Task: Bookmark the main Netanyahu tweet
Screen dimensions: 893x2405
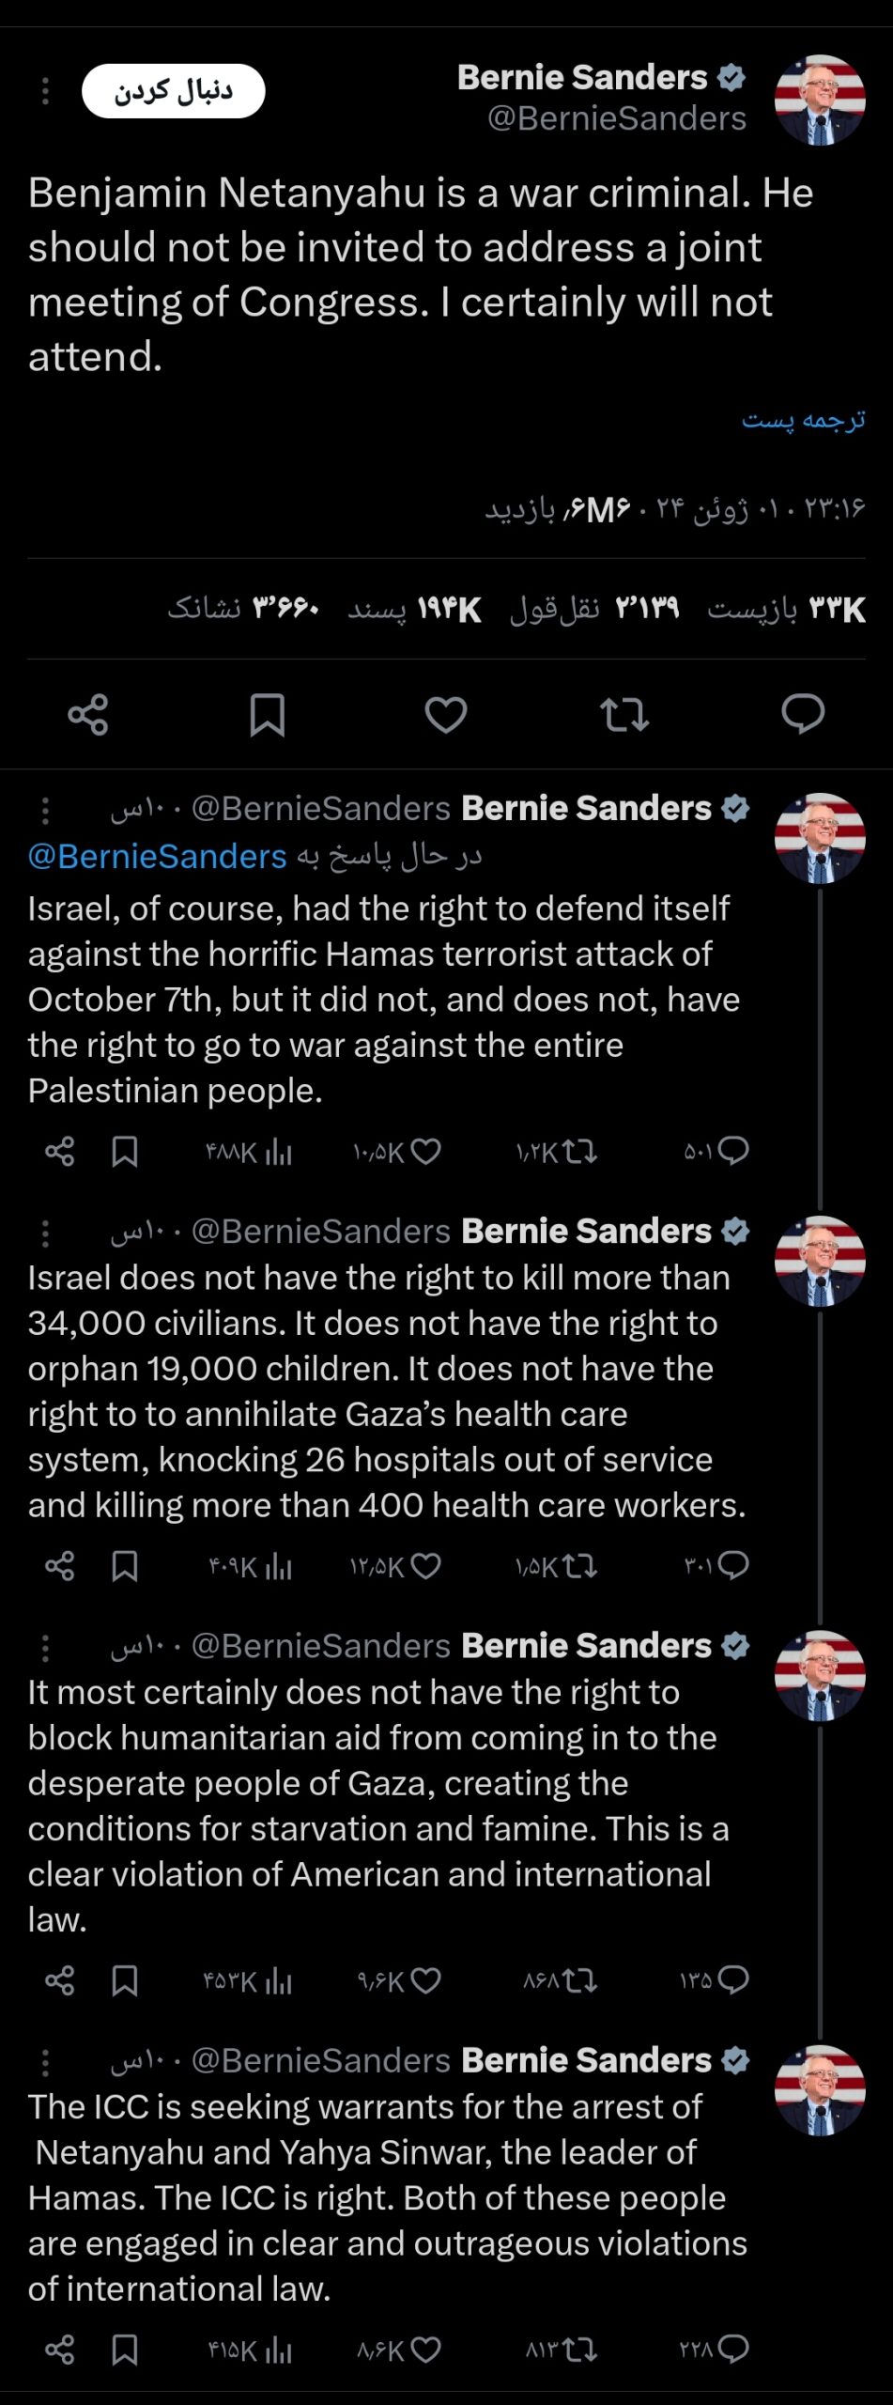Action: click(x=267, y=715)
